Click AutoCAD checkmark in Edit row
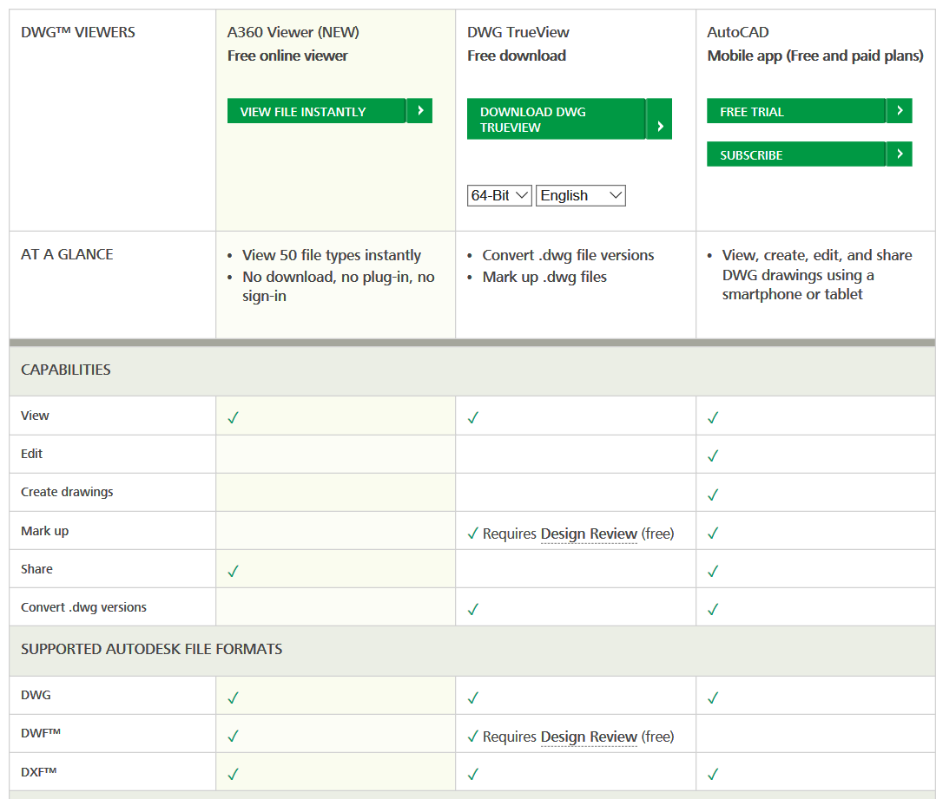 [x=713, y=456]
